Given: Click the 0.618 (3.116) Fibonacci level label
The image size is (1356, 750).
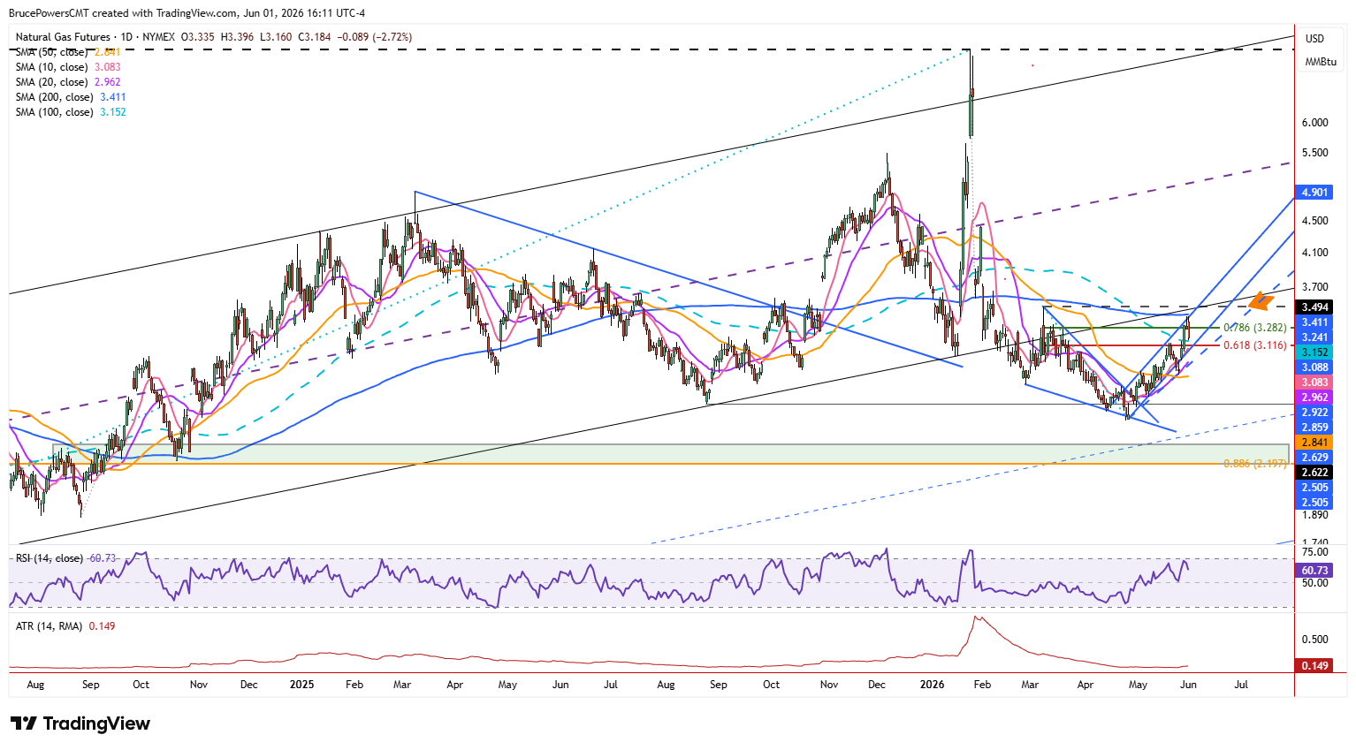Looking at the screenshot, I should [1254, 345].
